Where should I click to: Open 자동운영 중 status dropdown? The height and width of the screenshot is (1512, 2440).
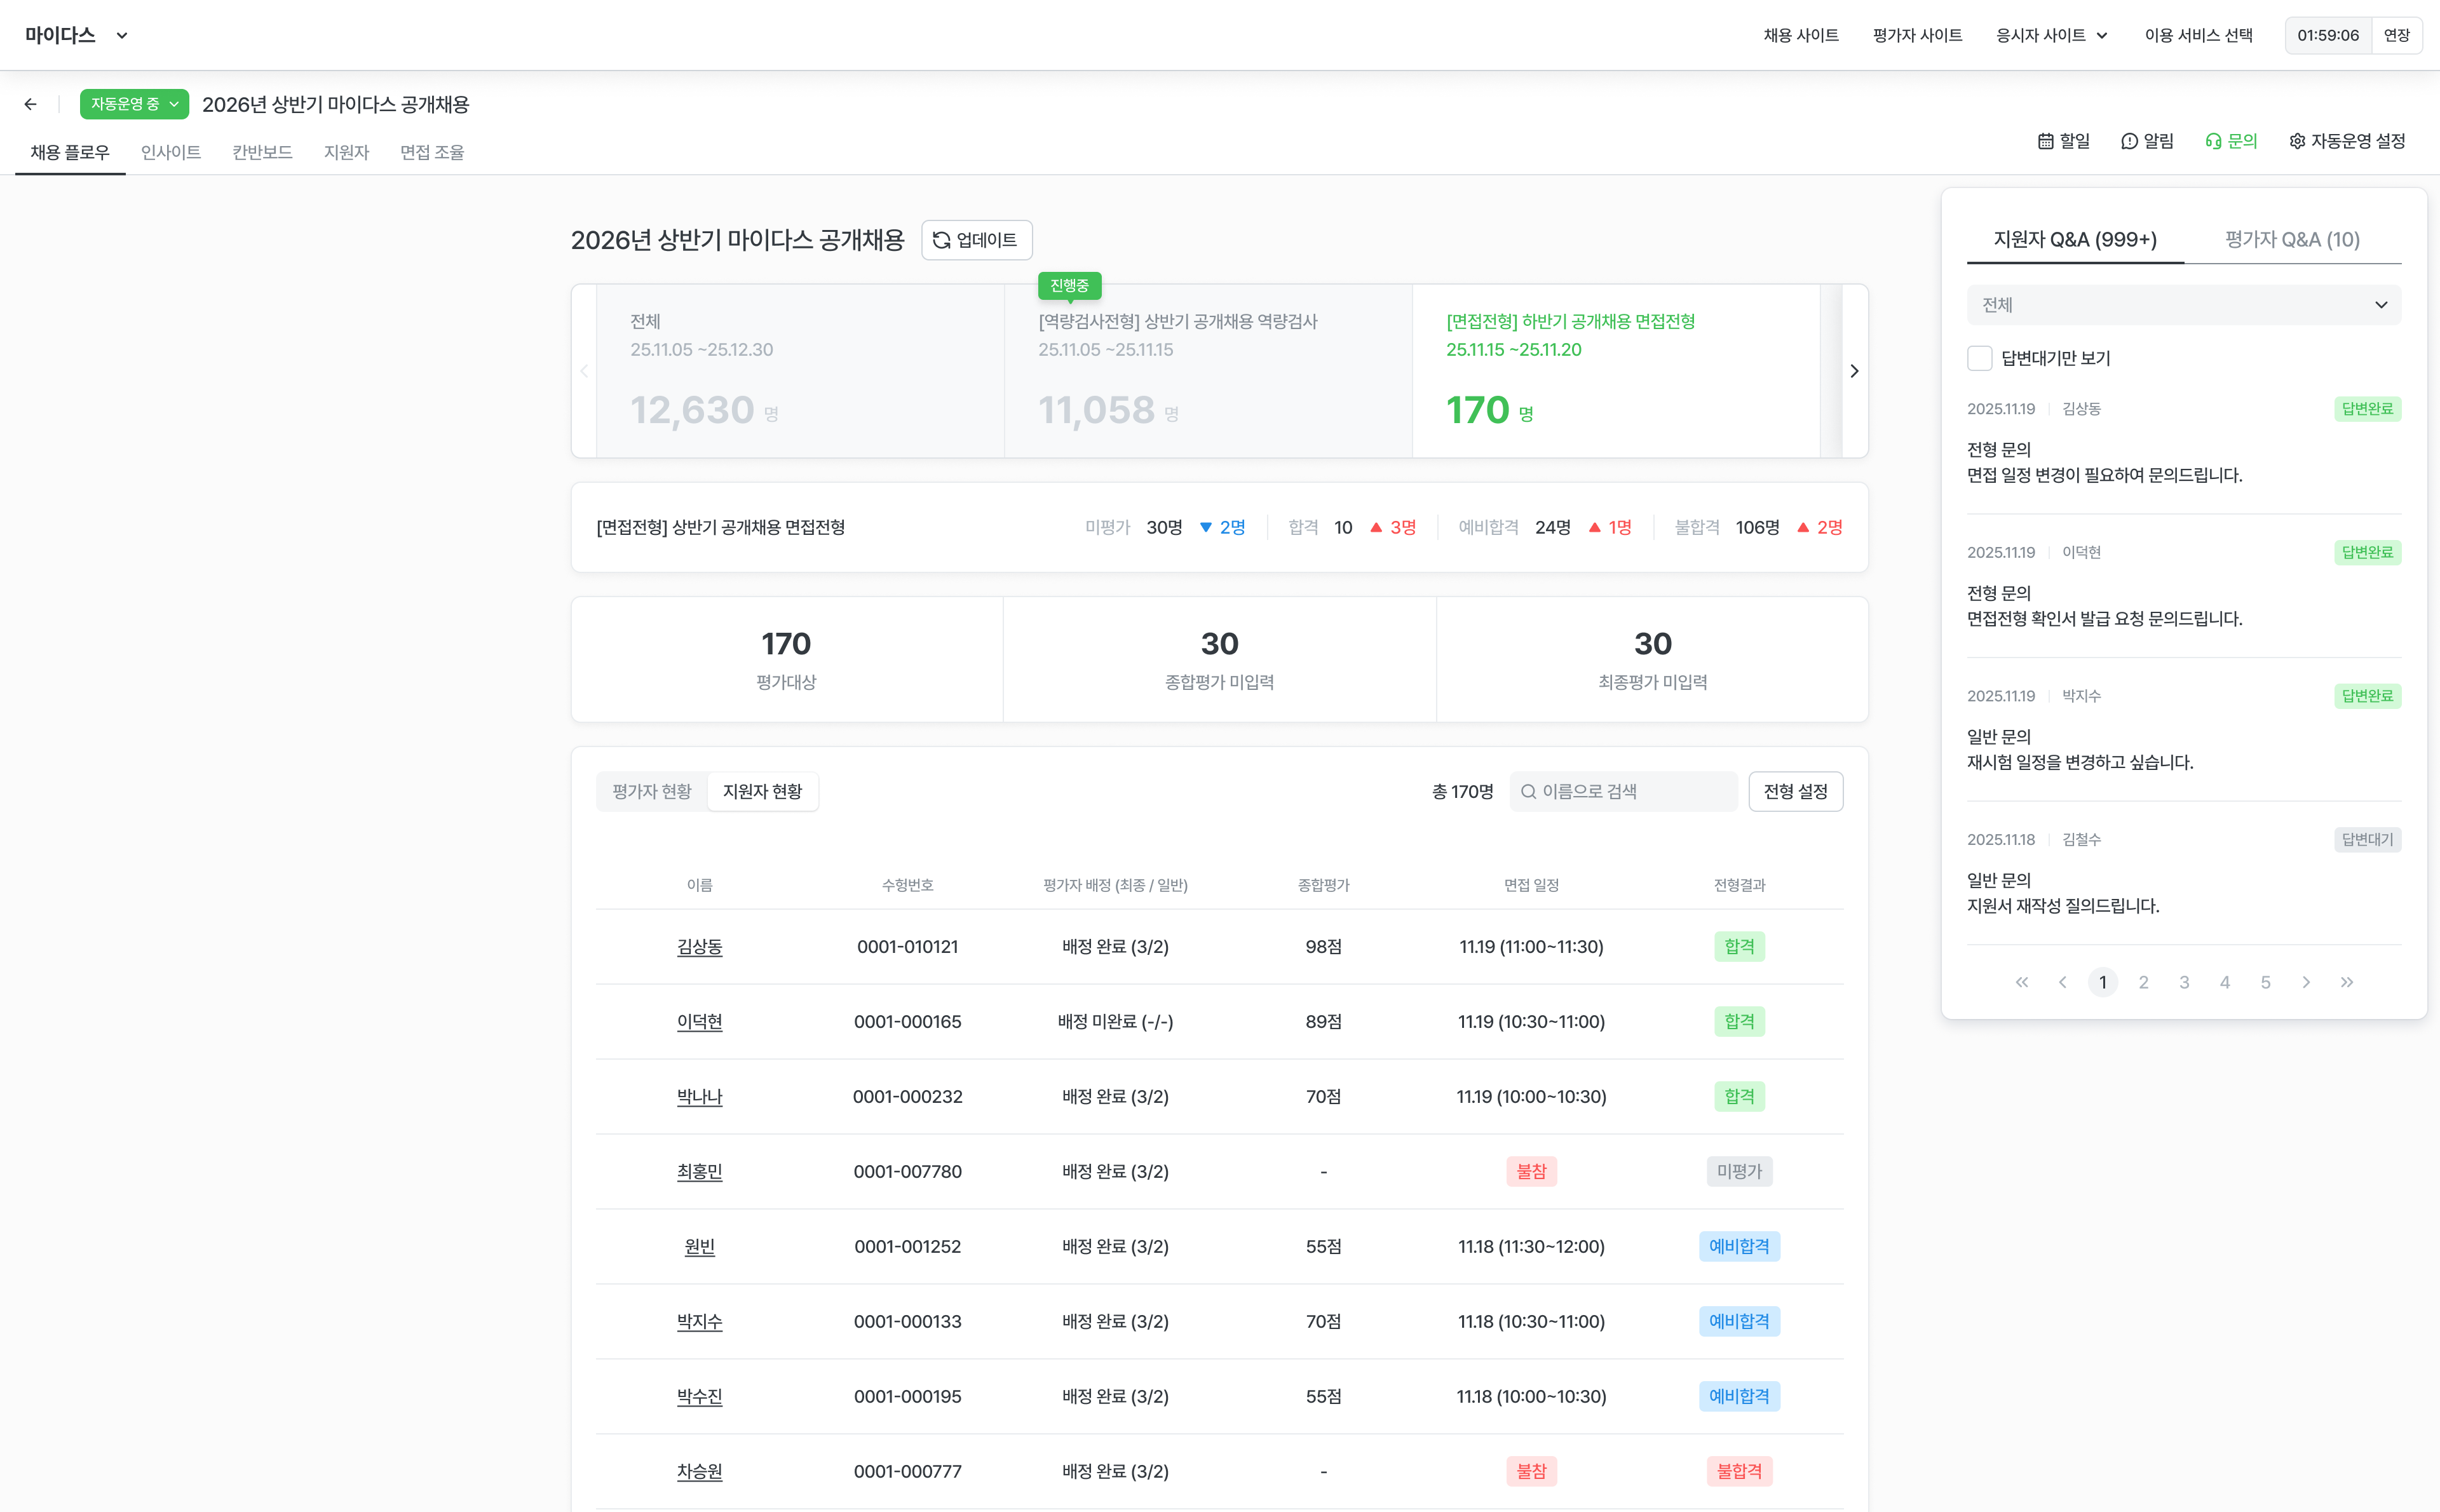[134, 104]
